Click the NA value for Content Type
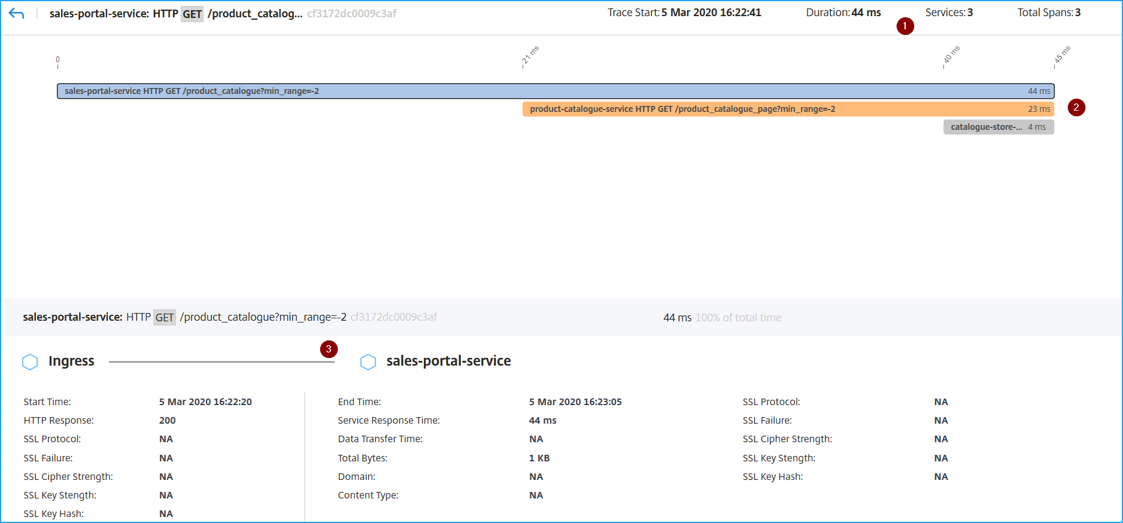The height and width of the screenshot is (523, 1123). tap(536, 495)
